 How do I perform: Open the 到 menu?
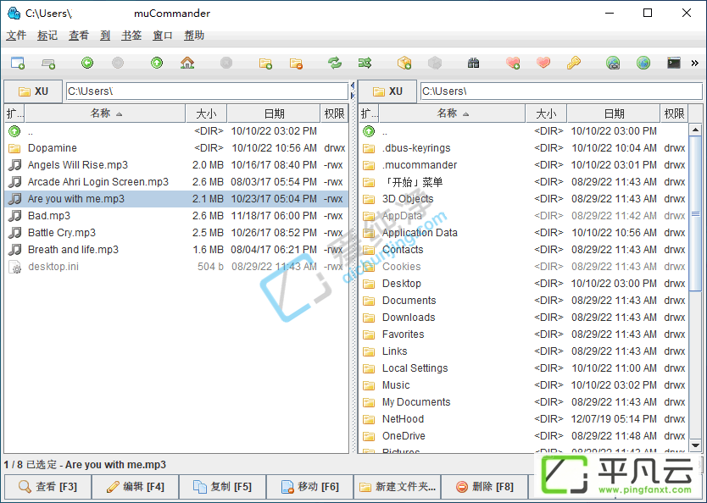click(105, 35)
